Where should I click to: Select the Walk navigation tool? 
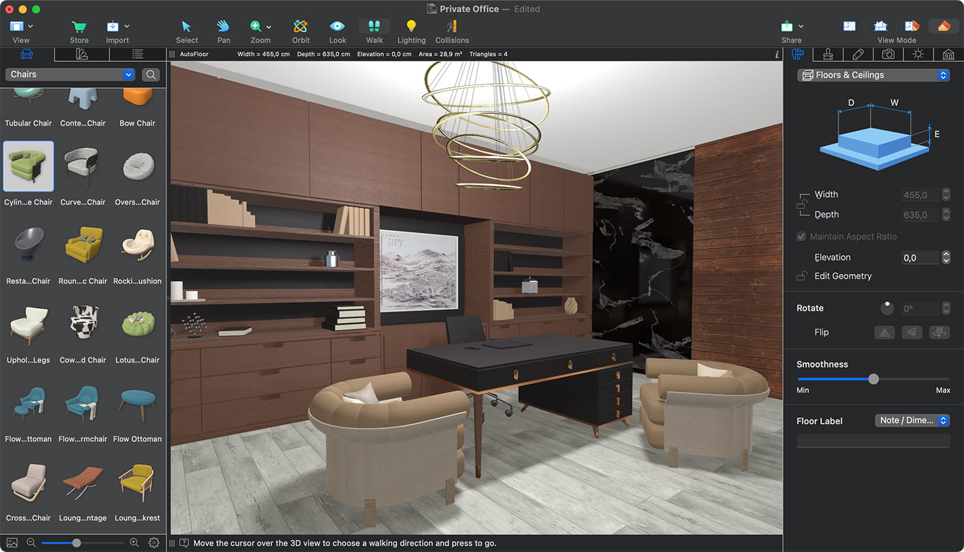point(374,31)
